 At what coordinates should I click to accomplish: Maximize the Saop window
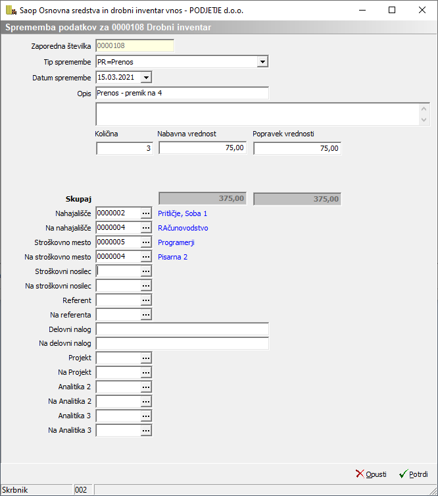pyautogui.click(x=392, y=10)
